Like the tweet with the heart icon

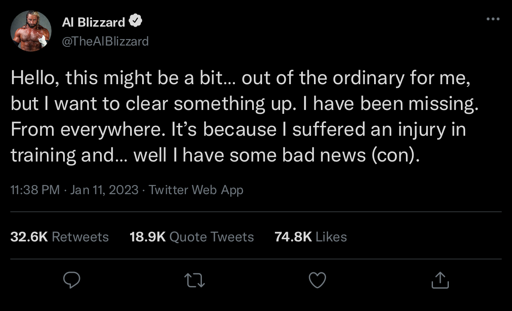click(x=317, y=281)
